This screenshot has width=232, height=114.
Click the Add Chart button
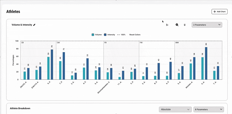220,12
